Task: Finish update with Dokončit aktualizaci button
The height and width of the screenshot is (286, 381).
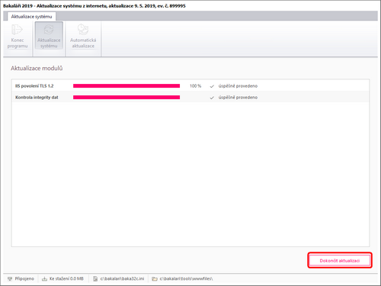Action: [x=340, y=261]
